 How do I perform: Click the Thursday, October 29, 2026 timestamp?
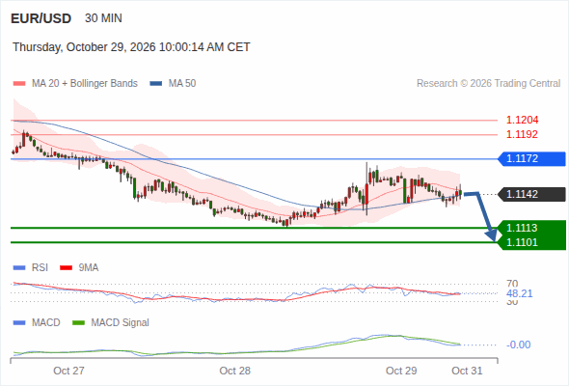pyautogui.click(x=131, y=47)
